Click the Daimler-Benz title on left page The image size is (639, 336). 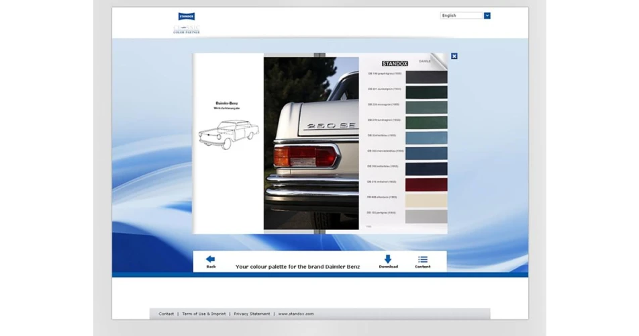[x=227, y=103]
